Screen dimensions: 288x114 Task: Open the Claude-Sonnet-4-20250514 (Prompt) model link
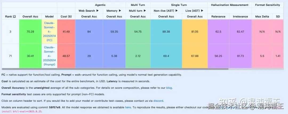click(x=49, y=56)
